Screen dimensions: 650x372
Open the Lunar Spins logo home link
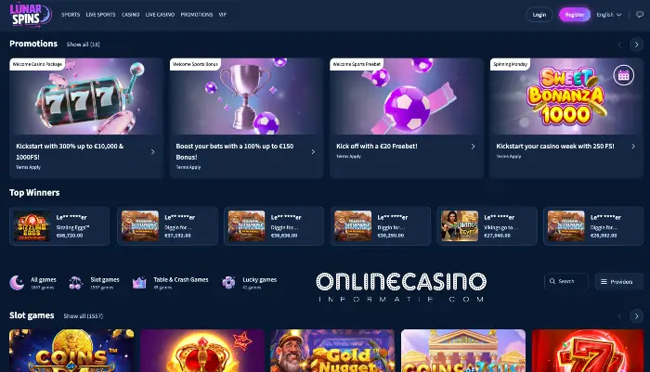(x=31, y=15)
